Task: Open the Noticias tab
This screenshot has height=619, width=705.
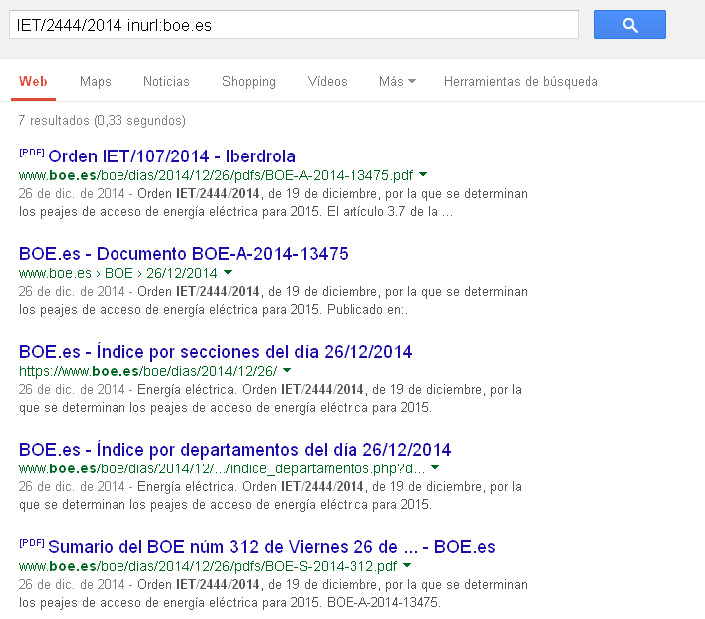Action: coord(166,81)
